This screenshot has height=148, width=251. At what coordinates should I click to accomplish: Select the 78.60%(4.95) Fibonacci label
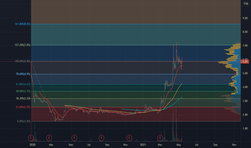coord(23,74)
